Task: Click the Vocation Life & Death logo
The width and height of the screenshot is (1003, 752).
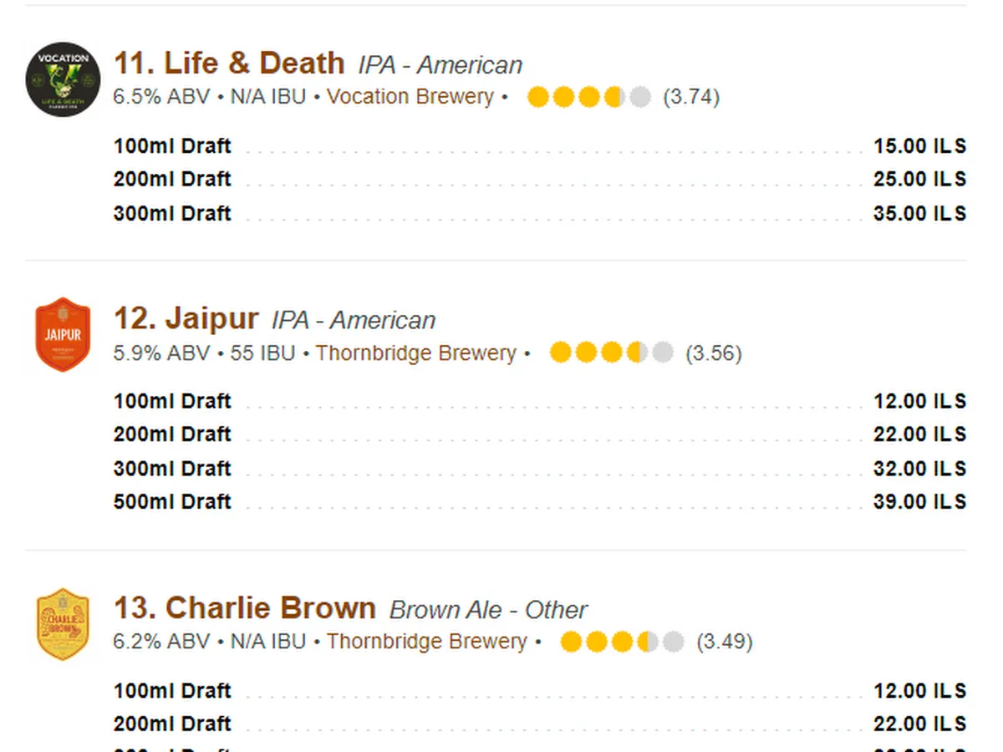Action: click(63, 79)
